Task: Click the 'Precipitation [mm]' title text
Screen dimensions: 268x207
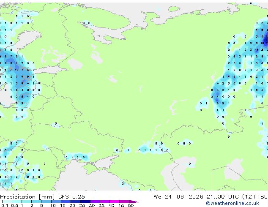Action: 27,197
